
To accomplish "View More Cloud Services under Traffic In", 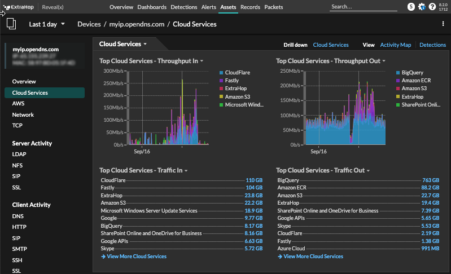I will 137,257.
